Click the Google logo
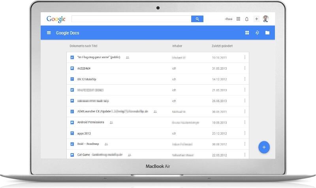The height and width of the screenshot is (188, 316). tap(56, 19)
